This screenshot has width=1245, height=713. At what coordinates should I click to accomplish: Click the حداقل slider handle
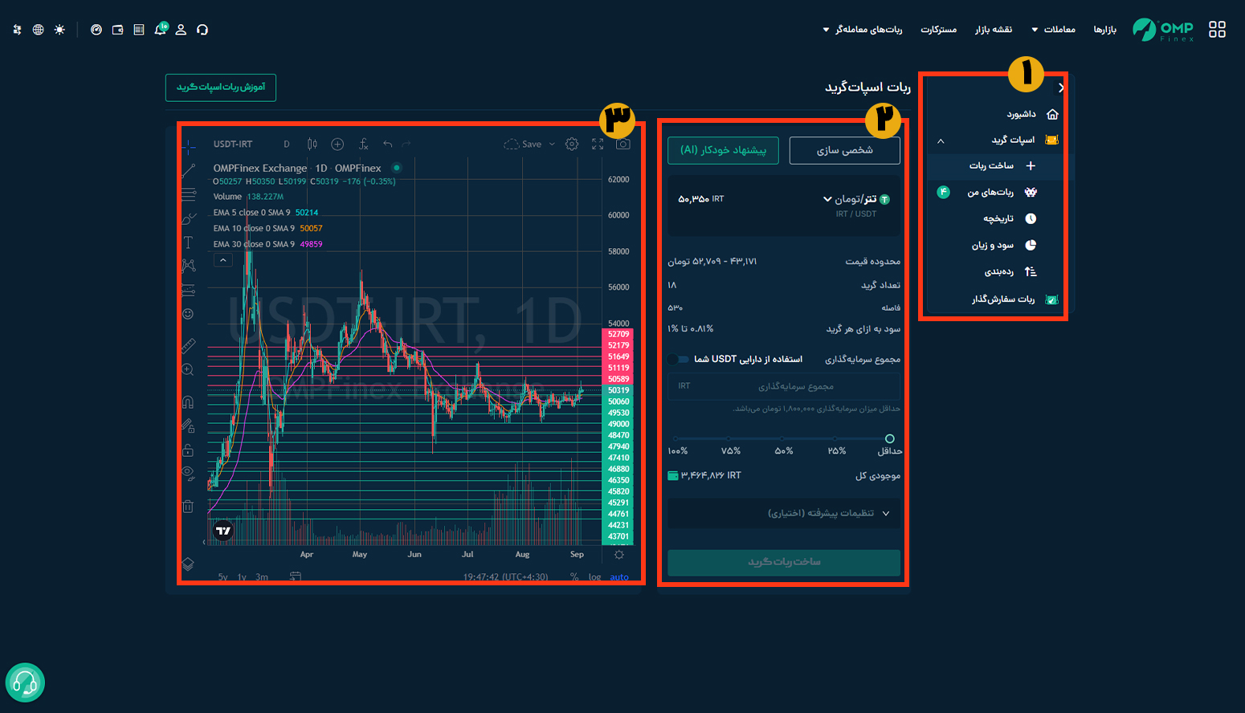[889, 438]
